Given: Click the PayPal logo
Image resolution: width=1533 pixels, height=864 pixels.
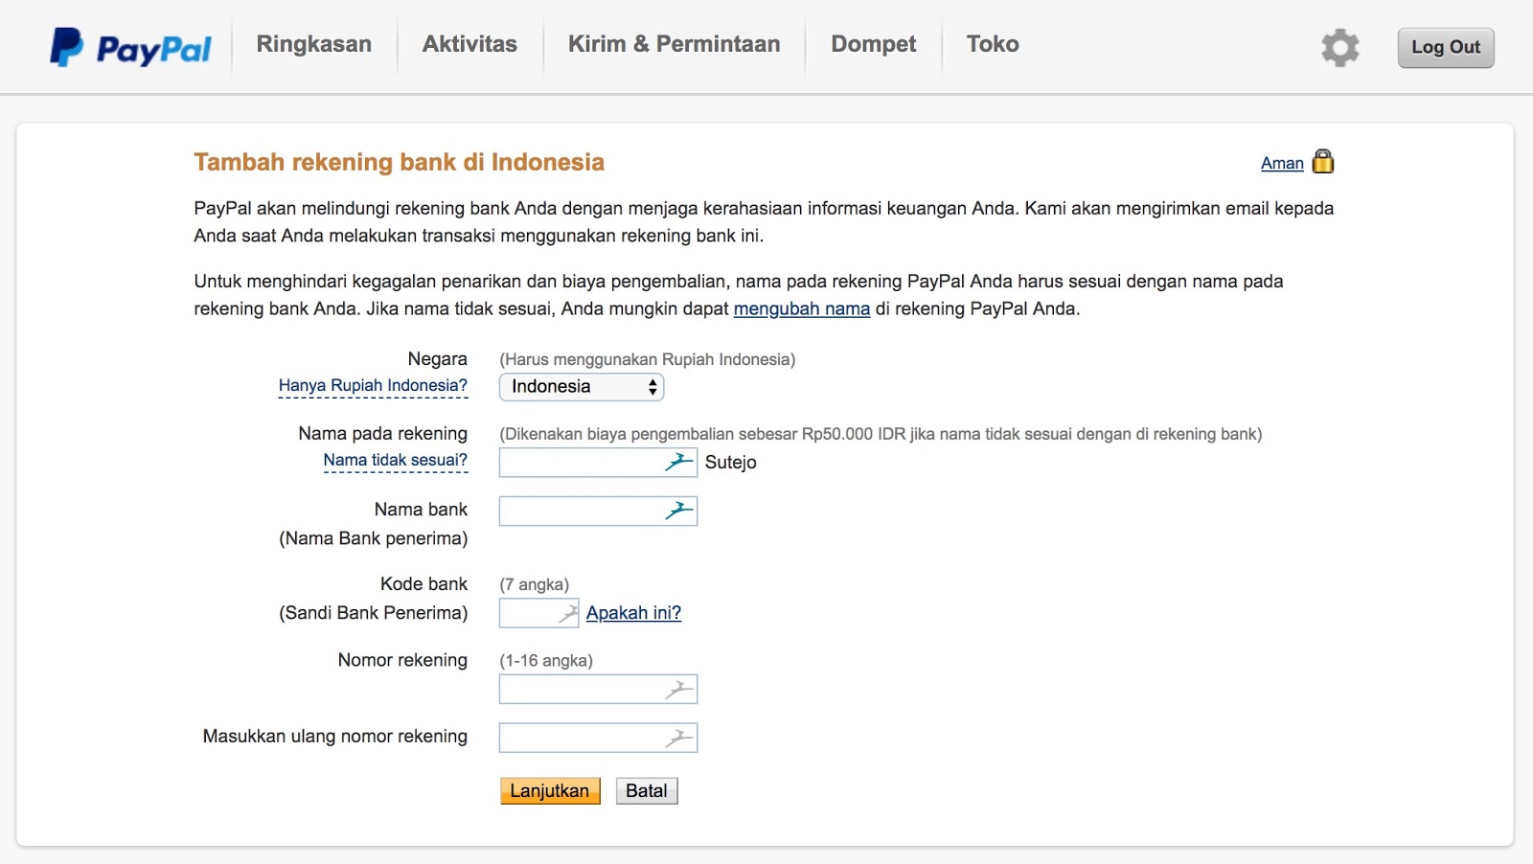Looking at the screenshot, I should pos(129,44).
